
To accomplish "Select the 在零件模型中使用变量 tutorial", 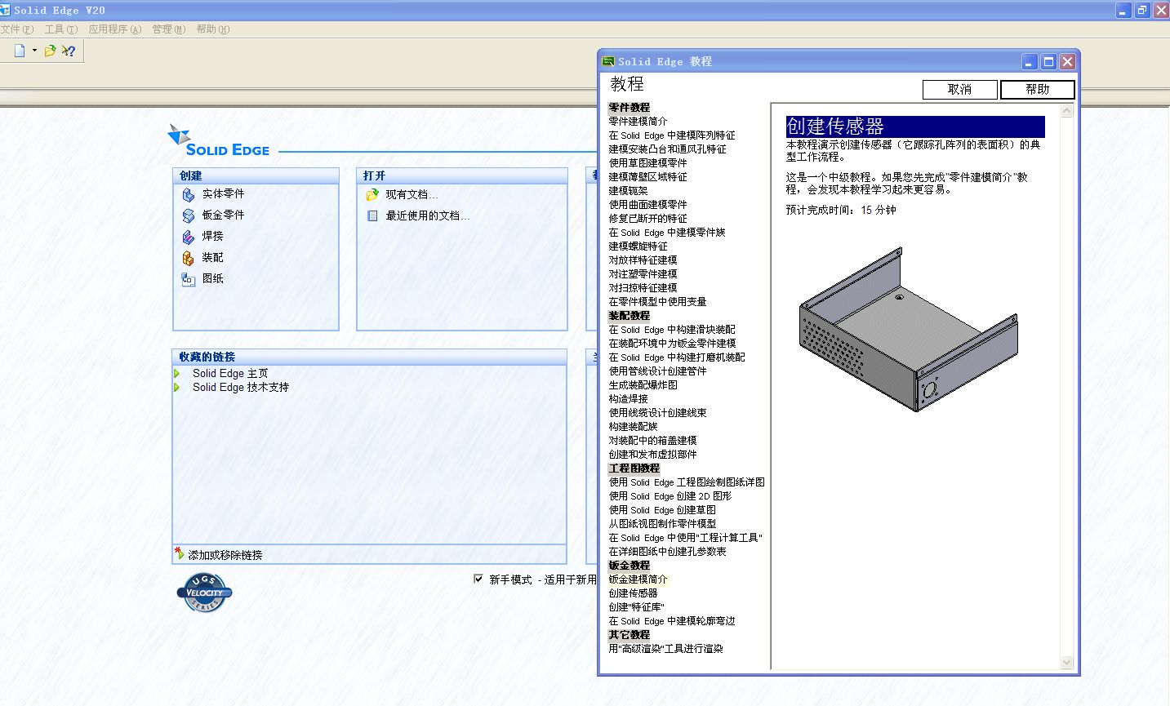I will tap(657, 302).
